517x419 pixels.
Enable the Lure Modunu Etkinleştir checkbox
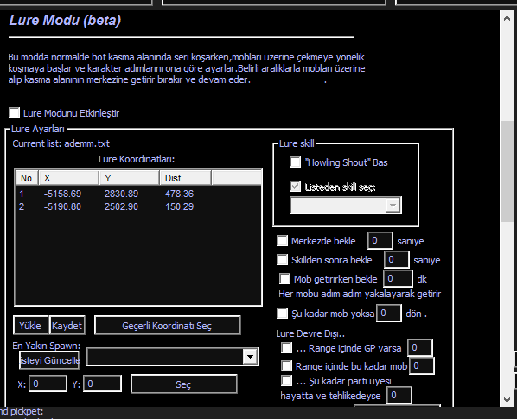(x=14, y=113)
